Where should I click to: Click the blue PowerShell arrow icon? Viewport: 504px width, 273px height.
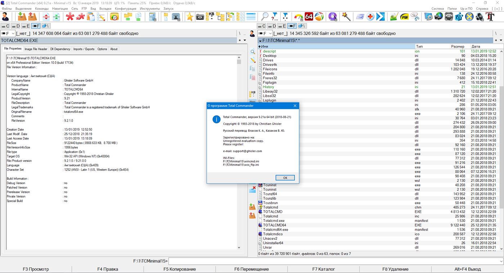381,17
